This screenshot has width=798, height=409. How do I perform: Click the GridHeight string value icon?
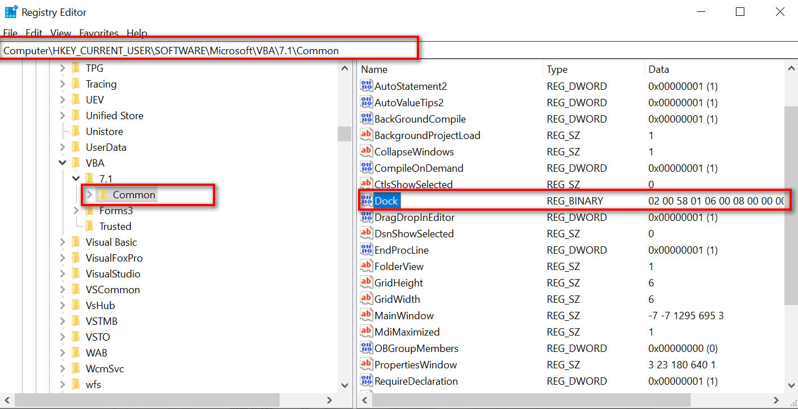click(367, 283)
